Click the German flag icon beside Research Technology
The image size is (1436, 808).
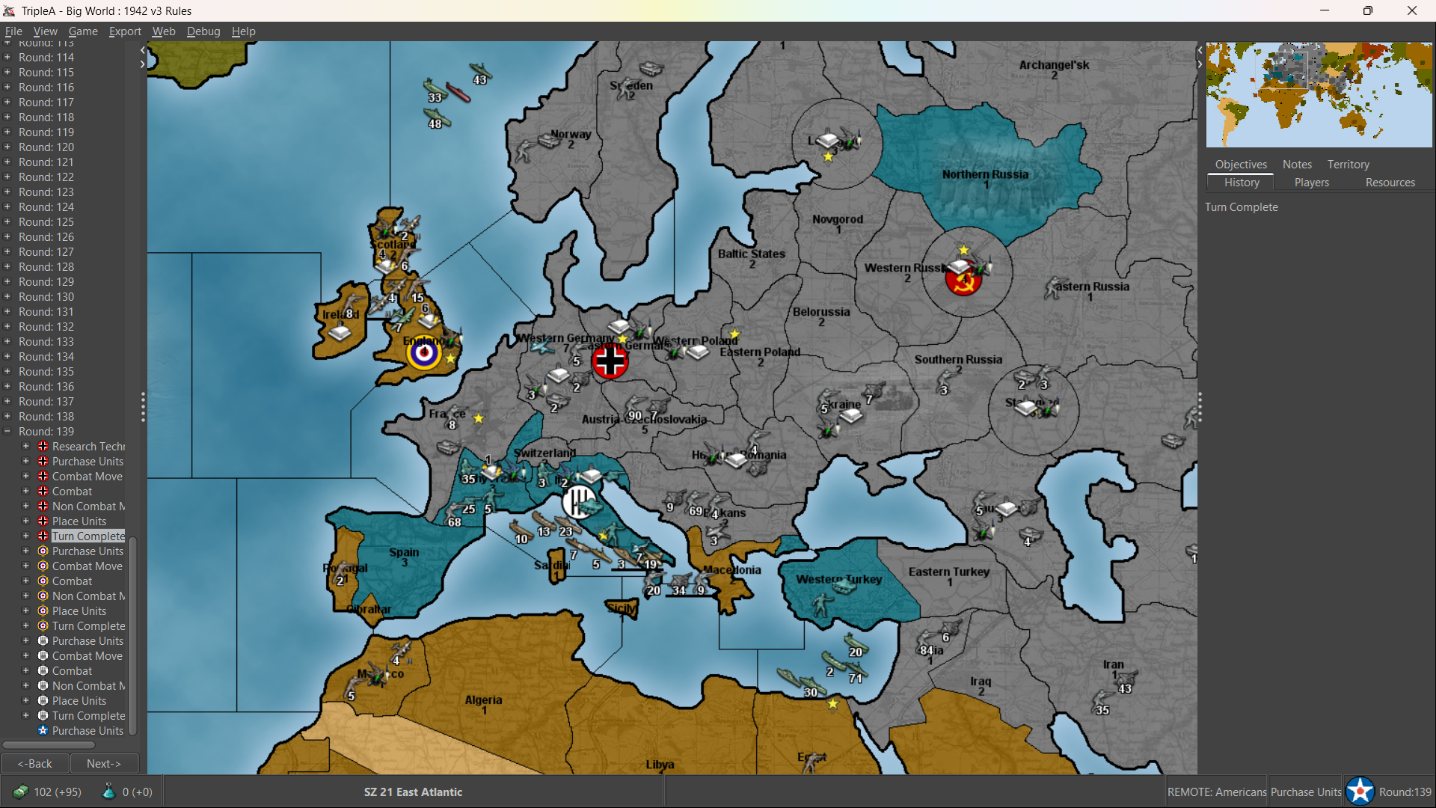pos(43,447)
